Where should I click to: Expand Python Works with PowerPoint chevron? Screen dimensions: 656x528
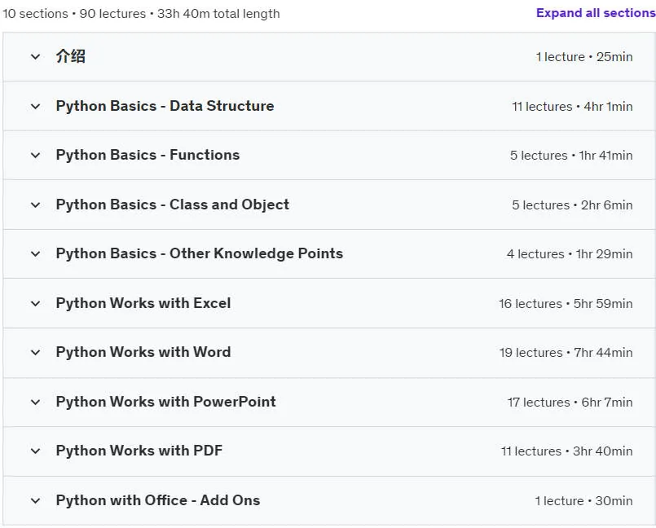point(36,402)
